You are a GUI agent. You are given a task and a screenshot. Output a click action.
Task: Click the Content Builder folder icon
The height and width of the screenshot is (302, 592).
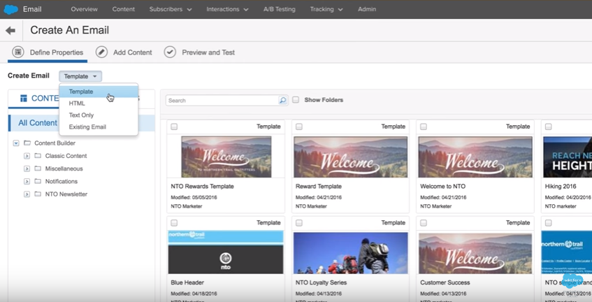pyautogui.click(x=27, y=143)
